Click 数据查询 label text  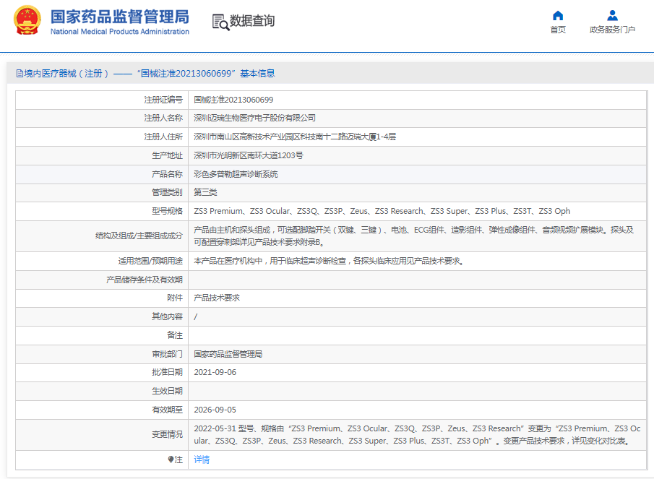[252, 21]
